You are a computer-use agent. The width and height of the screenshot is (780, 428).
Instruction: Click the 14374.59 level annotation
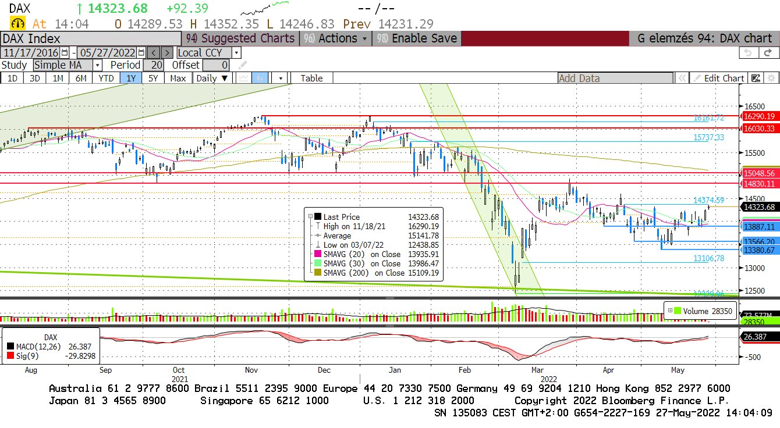(x=708, y=200)
